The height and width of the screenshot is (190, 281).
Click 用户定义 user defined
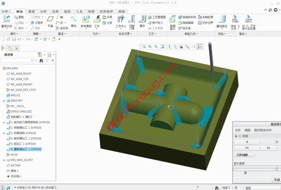(x=155, y=23)
